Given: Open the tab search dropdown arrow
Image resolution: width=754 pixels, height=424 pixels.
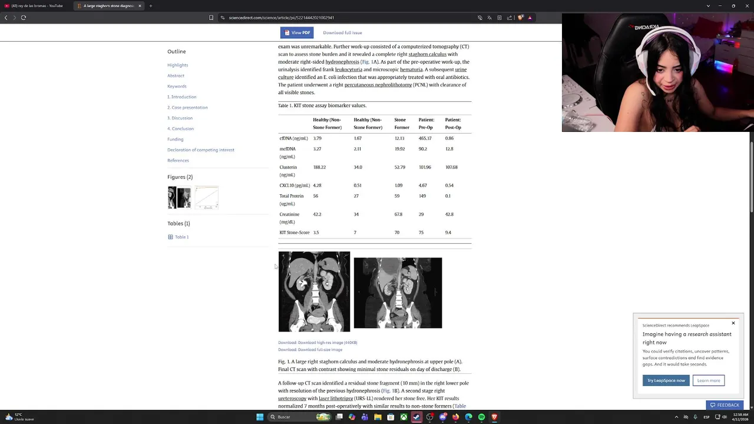Looking at the screenshot, I should (x=708, y=6).
